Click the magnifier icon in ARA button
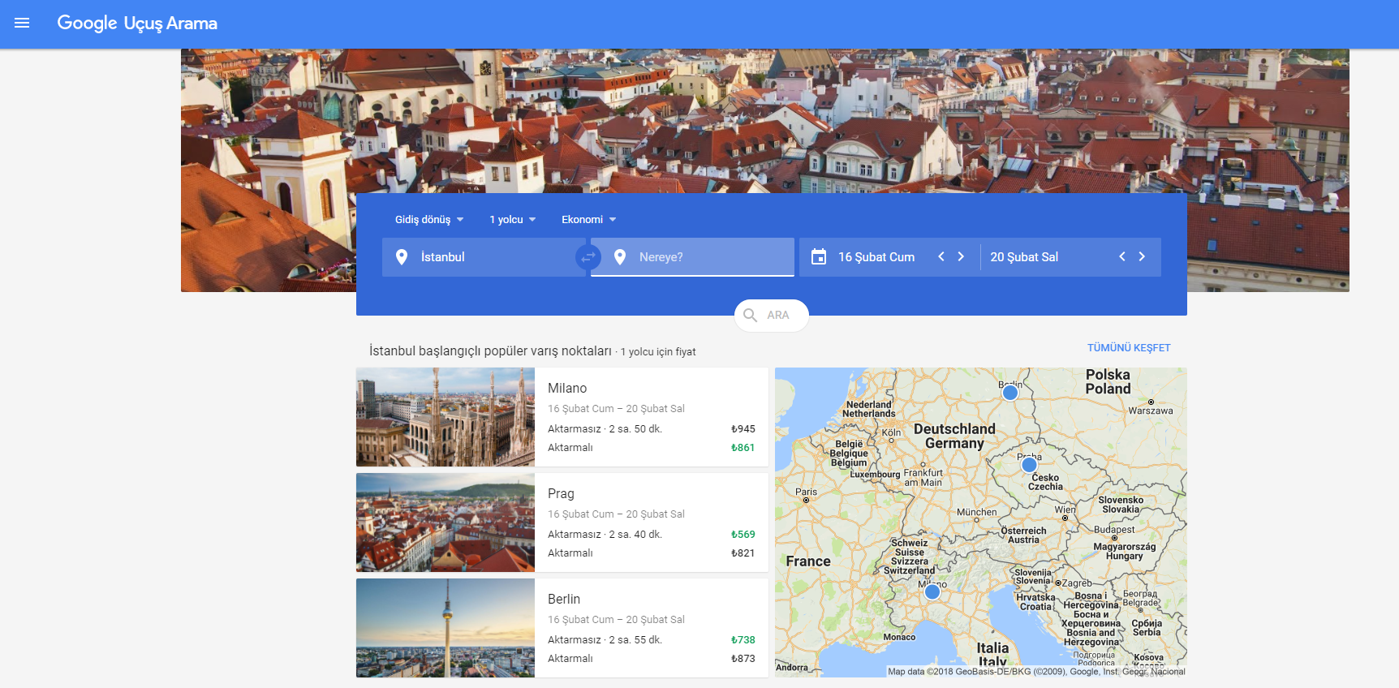Image resolution: width=1399 pixels, height=688 pixels. tap(751, 316)
